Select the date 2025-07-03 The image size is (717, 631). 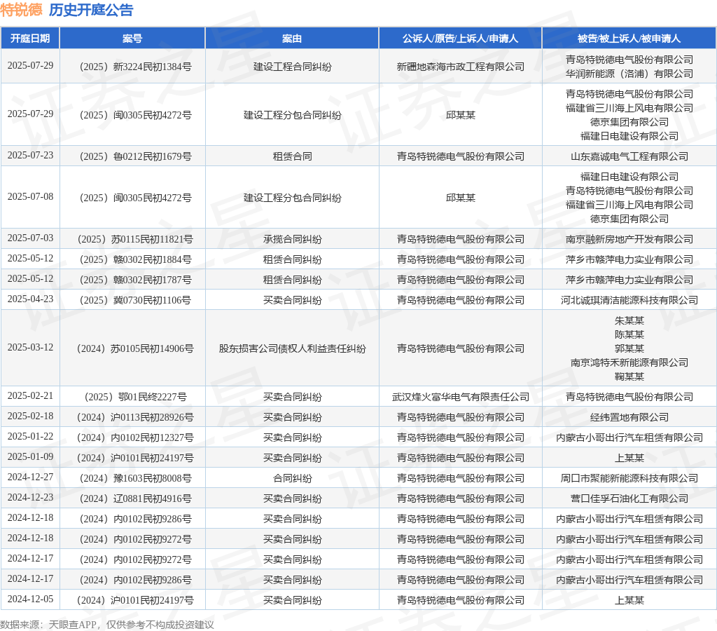point(30,238)
